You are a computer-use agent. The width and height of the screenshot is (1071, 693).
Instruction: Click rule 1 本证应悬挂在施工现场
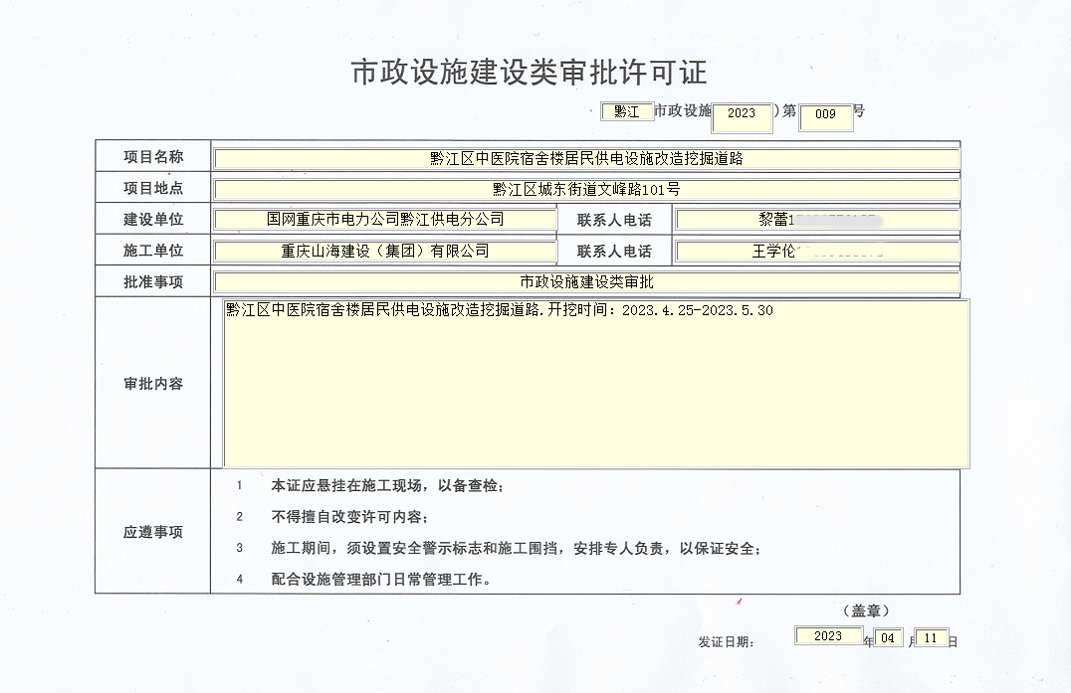[387, 485]
